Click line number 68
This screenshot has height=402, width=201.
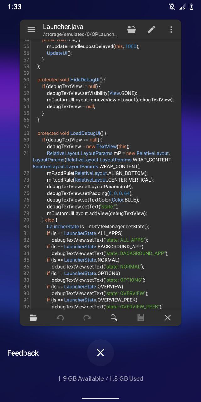pos(26,133)
